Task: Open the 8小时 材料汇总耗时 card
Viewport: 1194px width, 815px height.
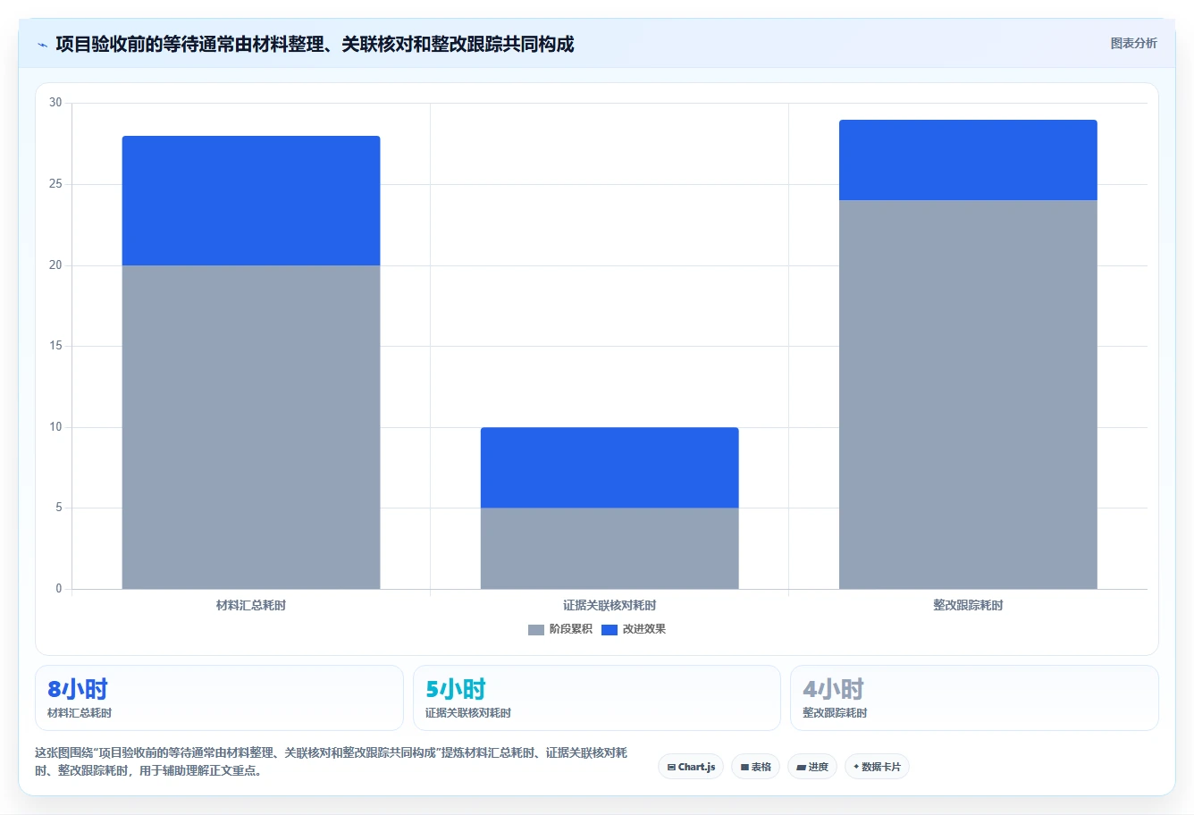Action: tap(219, 698)
